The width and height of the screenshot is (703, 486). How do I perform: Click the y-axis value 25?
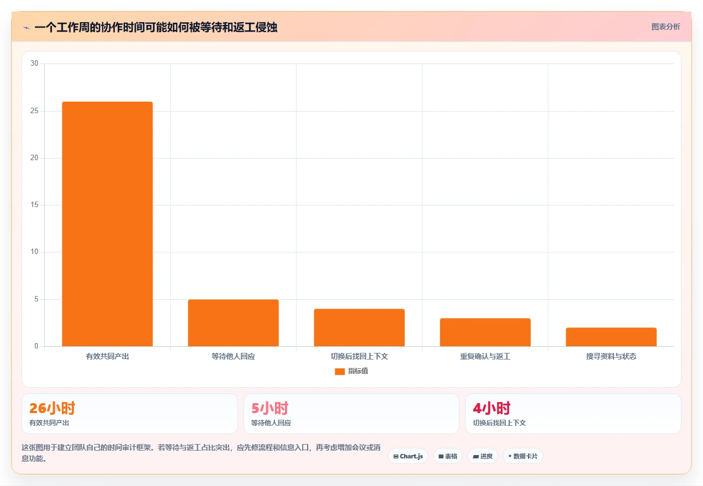point(34,111)
